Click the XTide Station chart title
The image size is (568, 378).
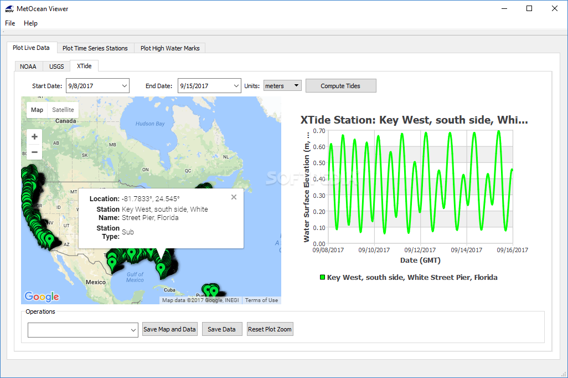(x=414, y=120)
